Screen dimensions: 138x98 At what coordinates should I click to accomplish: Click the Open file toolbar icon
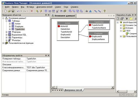click(9, 11)
